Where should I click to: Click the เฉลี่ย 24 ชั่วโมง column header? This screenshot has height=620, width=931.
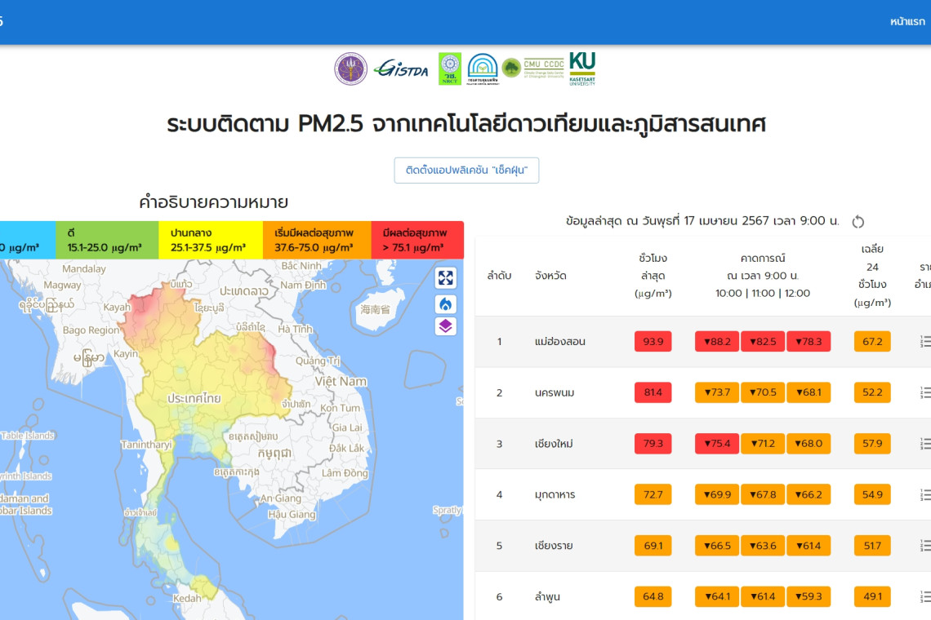pos(872,276)
